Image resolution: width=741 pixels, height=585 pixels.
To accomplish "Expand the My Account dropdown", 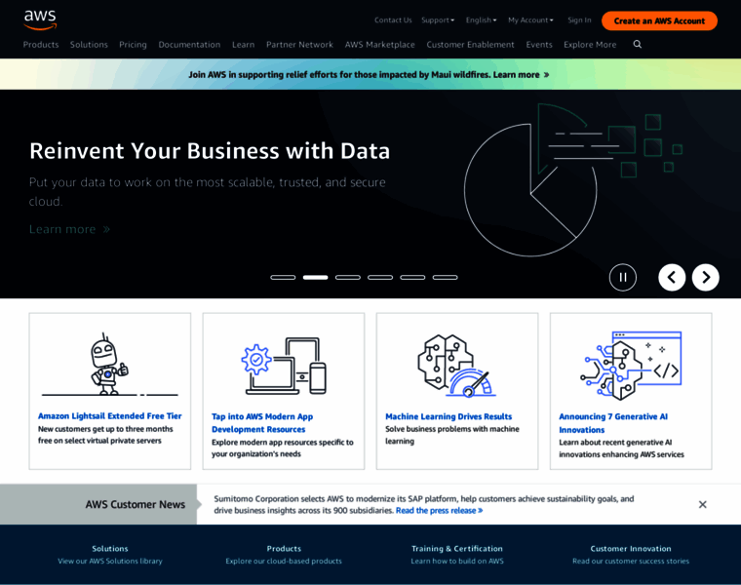I will [x=530, y=20].
